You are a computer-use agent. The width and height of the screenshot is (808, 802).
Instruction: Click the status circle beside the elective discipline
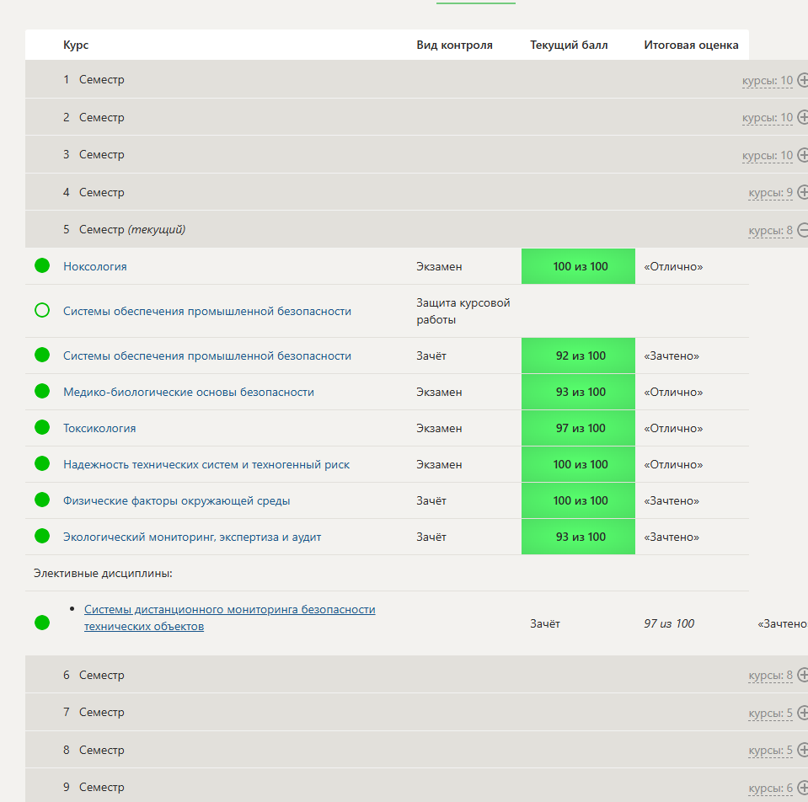tap(42, 623)
